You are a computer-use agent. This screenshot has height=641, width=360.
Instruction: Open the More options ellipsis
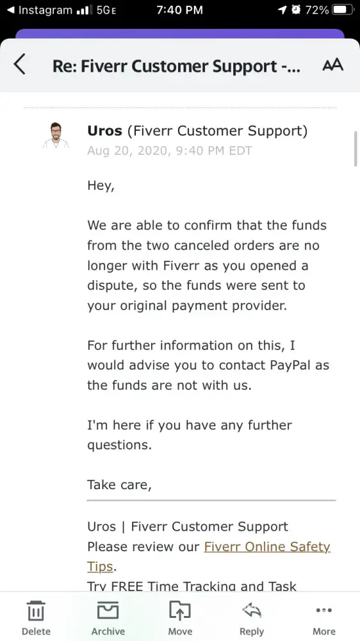click(x=324, y=610)
